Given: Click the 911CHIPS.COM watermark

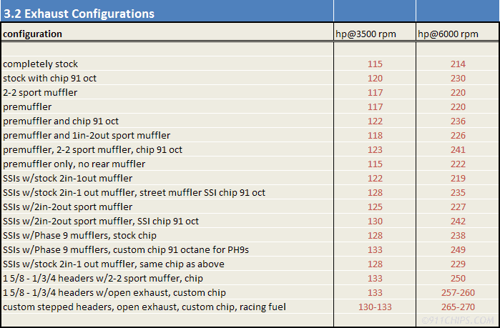Looking at the screenshot, I should pos(458,320).
